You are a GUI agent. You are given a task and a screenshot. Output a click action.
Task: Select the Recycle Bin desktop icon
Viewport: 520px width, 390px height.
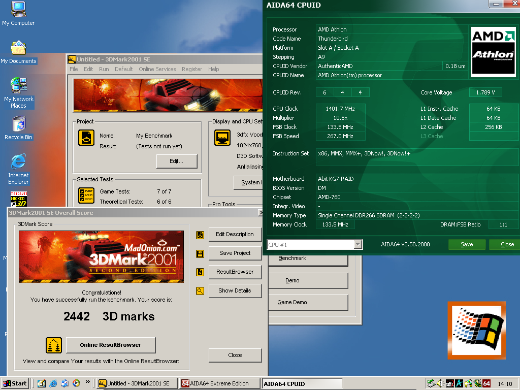(19, 128)
